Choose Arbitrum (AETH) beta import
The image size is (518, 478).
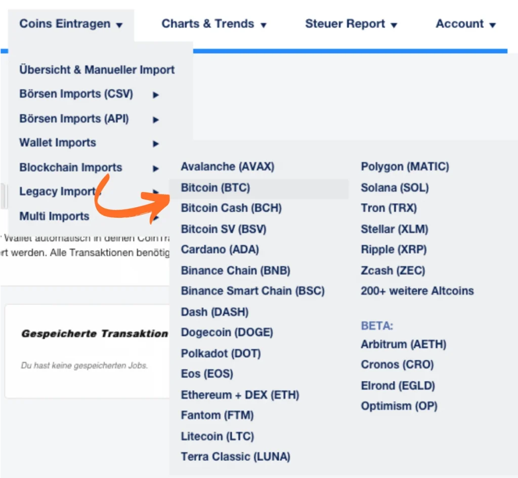click(403, 345)
